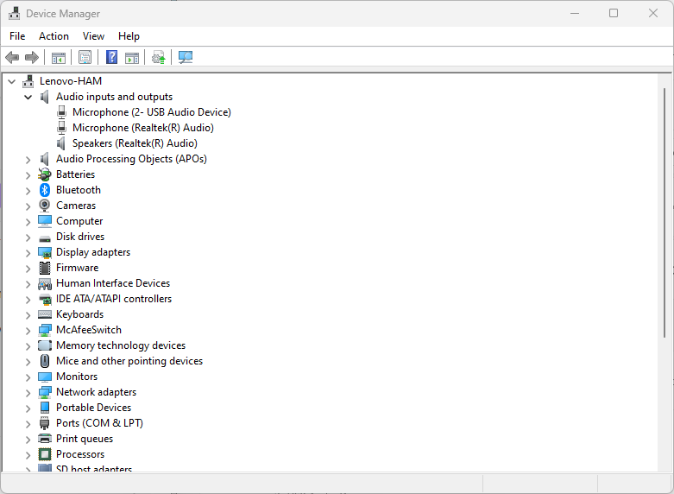The image size is (674, 494).
Task: Click Scan for hardware changes icon
Action: click(x=185, y=58)
